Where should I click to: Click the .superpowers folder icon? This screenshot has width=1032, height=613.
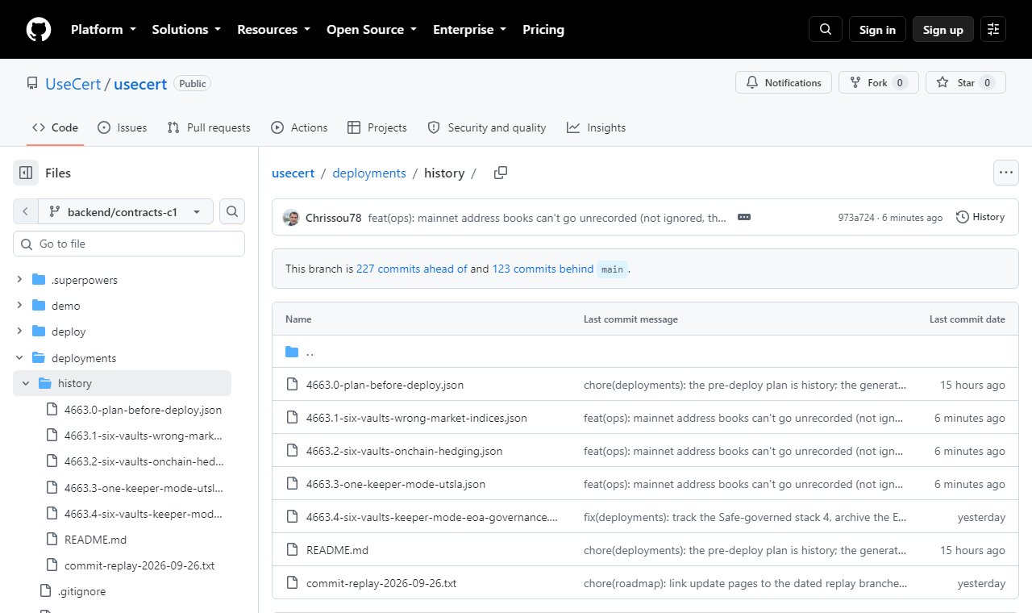click(x=38, y=280)
